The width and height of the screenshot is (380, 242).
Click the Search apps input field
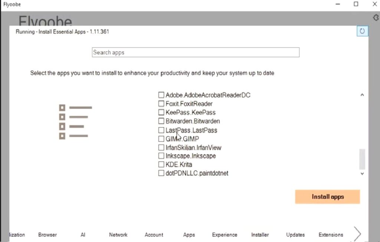coord(195,53)
